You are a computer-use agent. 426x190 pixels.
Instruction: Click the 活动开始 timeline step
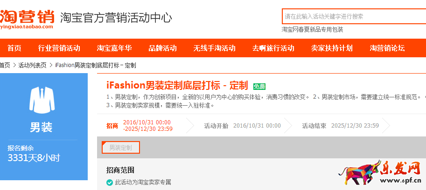[x=216, y=126]
